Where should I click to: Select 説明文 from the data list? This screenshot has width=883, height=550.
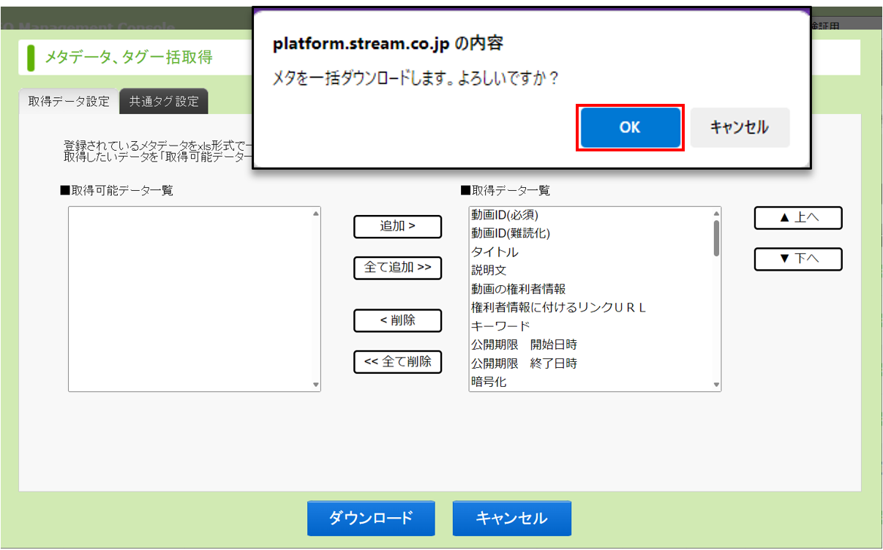489,271
